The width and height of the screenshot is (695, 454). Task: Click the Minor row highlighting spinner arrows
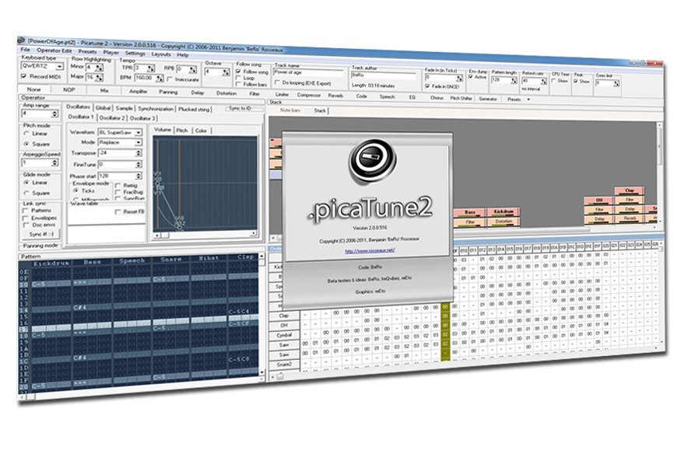pos(100,68)
